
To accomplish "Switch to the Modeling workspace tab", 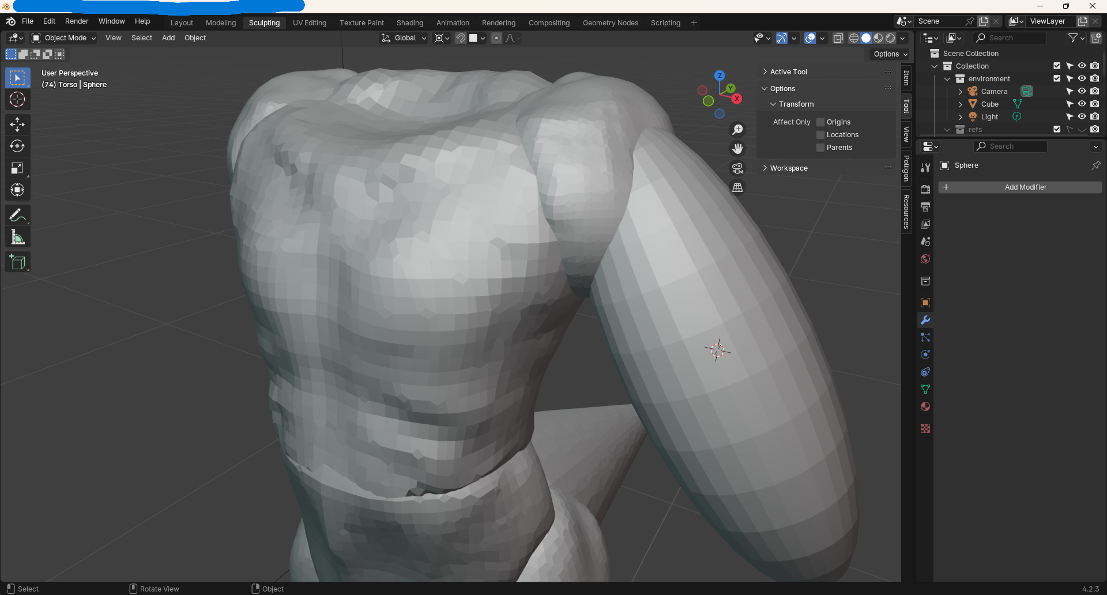I will (221, 23).
